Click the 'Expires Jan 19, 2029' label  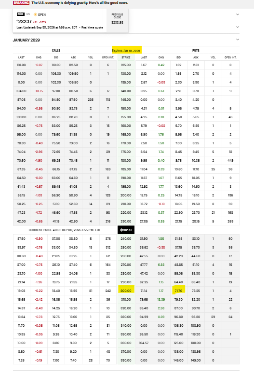pyautogui.click(x=127, y=51)
